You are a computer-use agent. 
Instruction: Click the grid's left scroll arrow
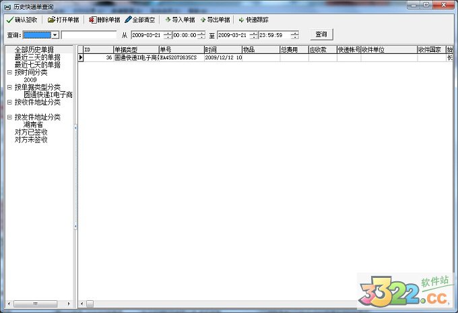[x=82, y=304]
